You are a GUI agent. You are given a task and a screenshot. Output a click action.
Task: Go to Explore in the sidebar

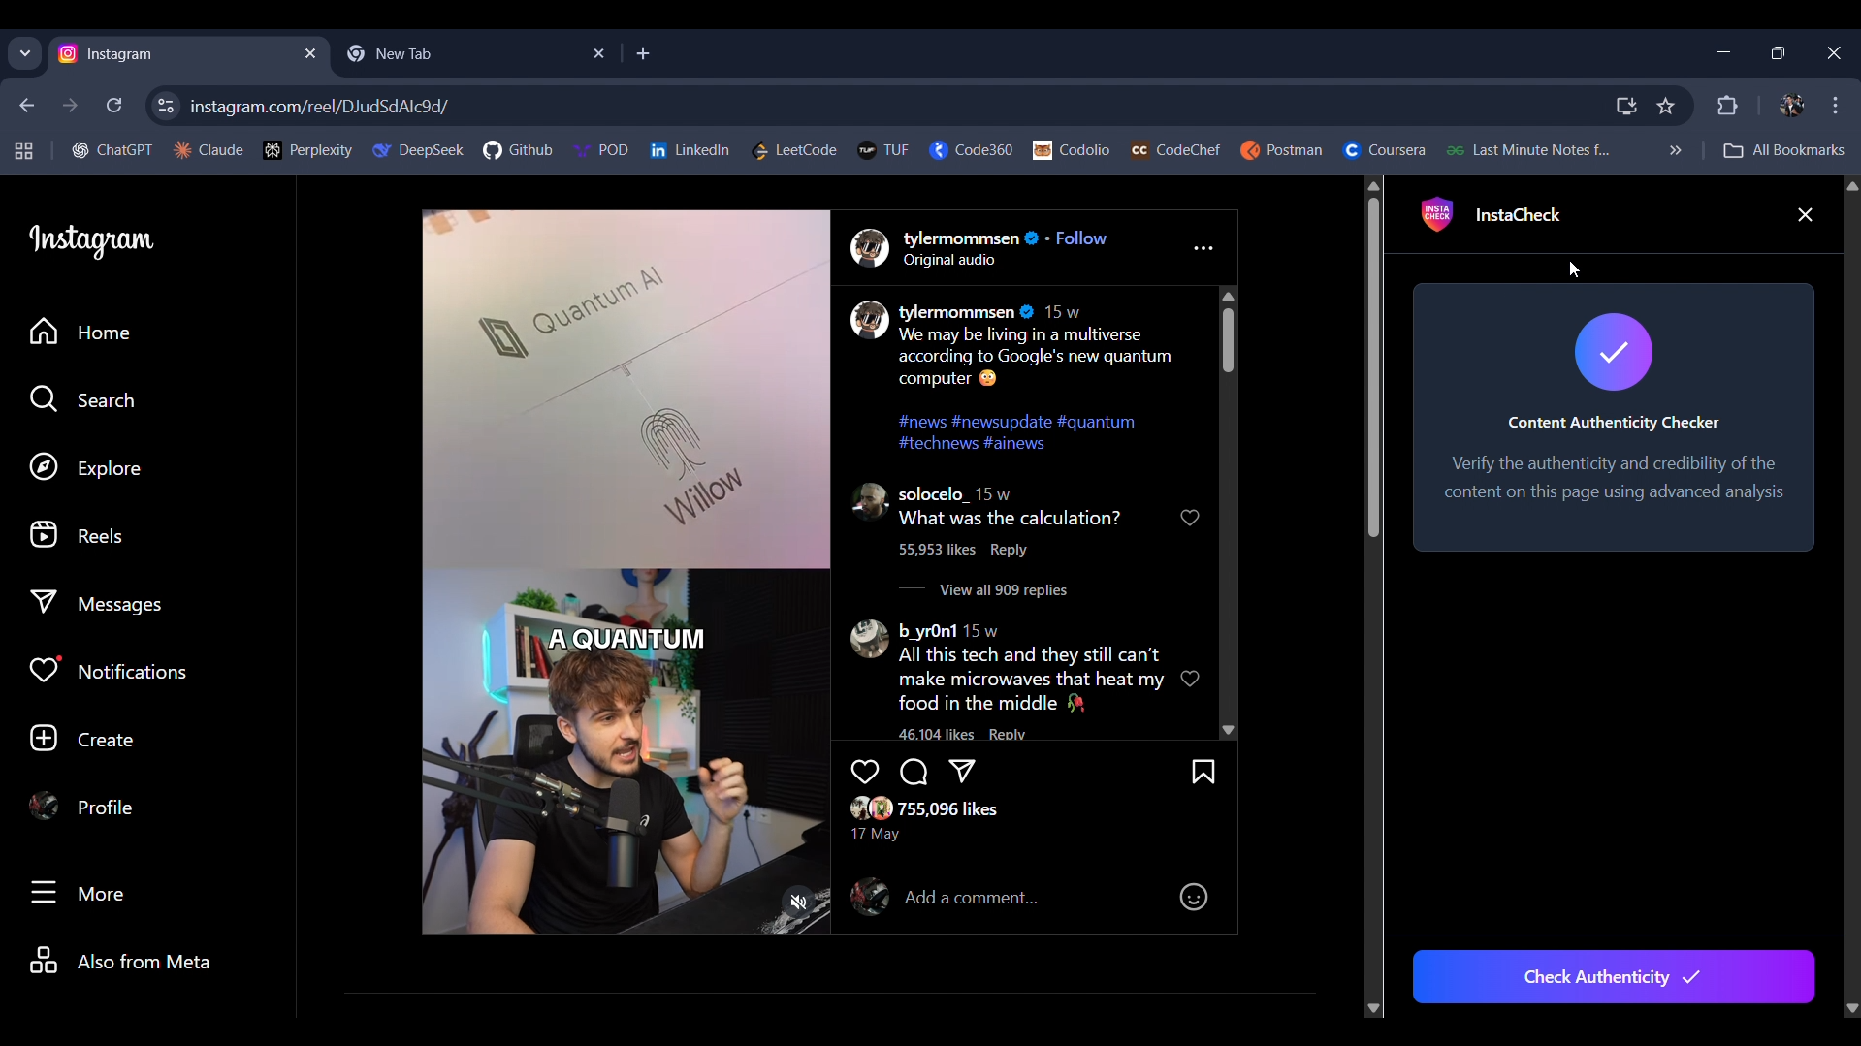coord(85,468)
